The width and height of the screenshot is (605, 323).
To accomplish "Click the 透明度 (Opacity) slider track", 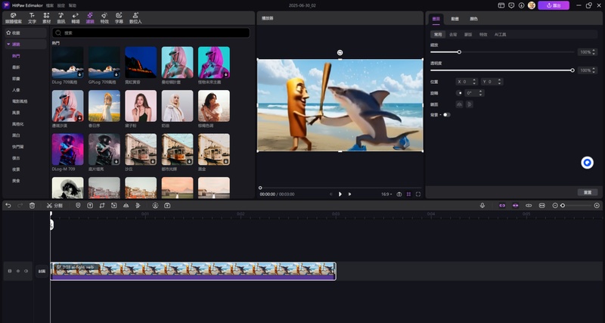I will pyautogui.click(x=501, y=70).
